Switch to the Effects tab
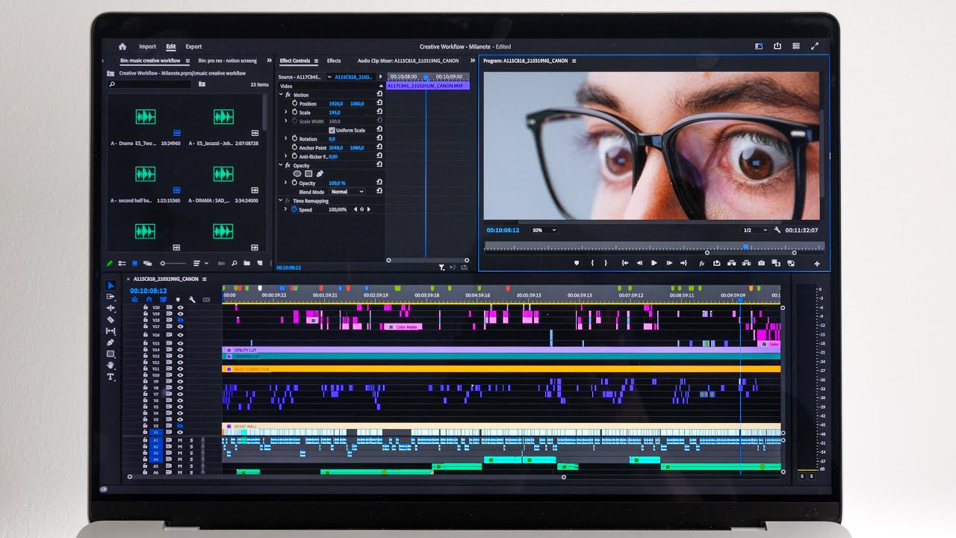Screen dimensions: 956x538 pyautogui.click(x=334, y=61)
